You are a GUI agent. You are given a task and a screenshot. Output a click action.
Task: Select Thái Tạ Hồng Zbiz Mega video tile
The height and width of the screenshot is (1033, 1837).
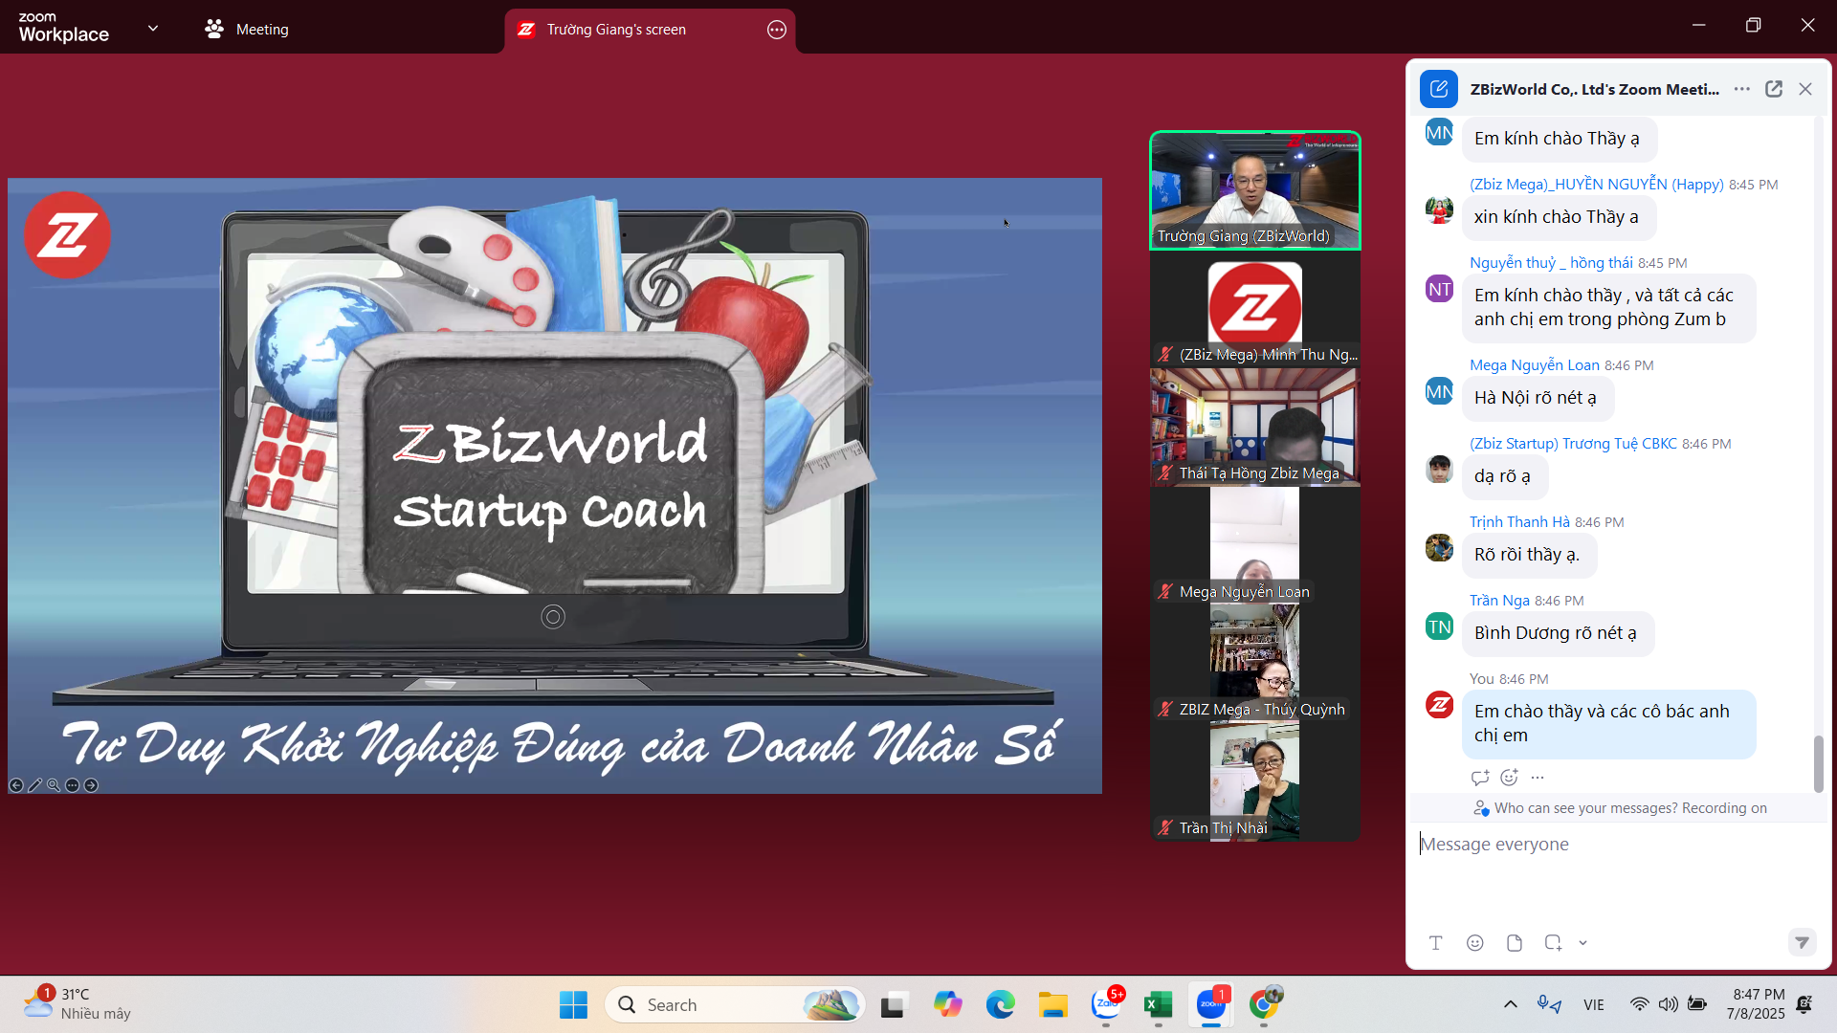pyautogui.click(x=1254, y=428)
